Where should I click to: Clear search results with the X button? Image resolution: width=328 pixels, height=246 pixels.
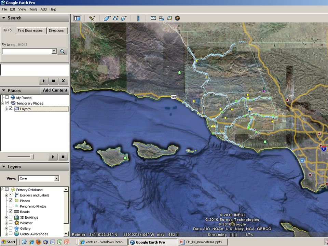(x=63, y=81)
